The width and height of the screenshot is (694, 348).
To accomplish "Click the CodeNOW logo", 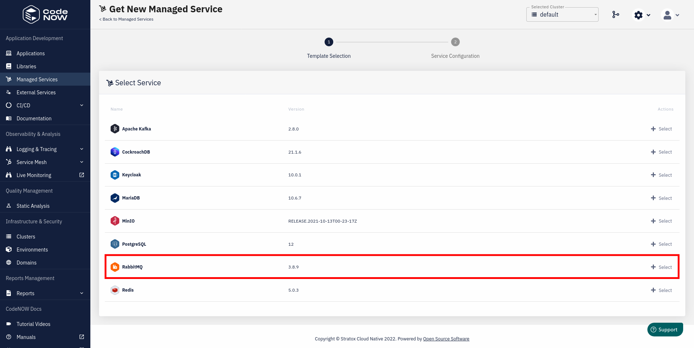I will click(45, 14).
